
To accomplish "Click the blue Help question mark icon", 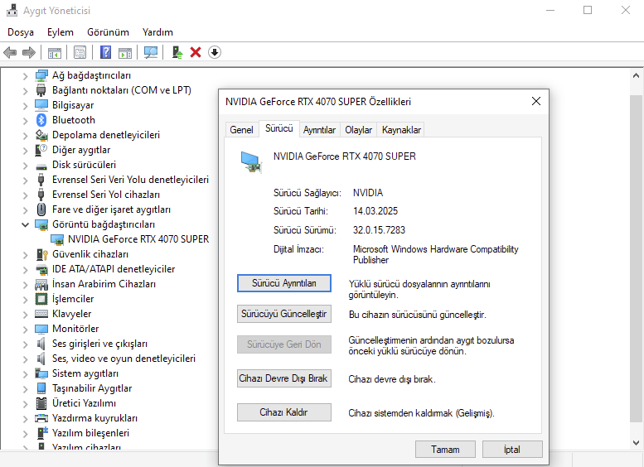I will [x=105, y=52].
